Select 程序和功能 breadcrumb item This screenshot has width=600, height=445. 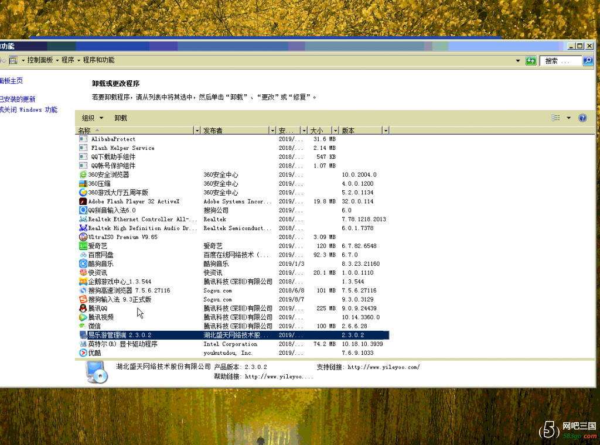click(98, 60)
